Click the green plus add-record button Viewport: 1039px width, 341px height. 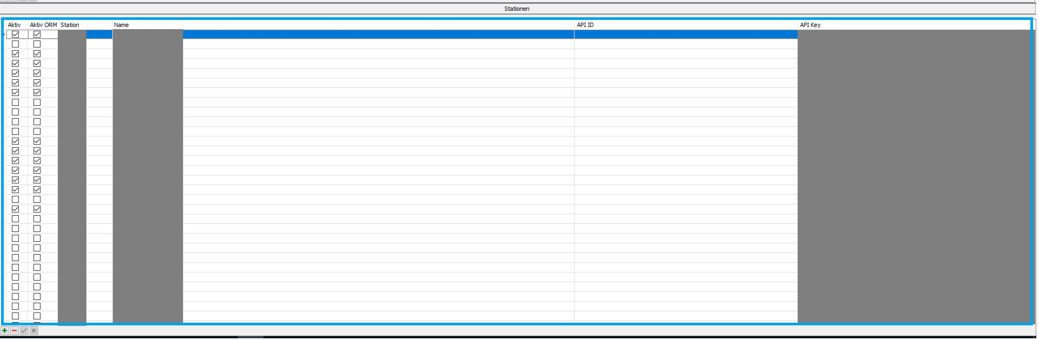[x=5, y=331]
